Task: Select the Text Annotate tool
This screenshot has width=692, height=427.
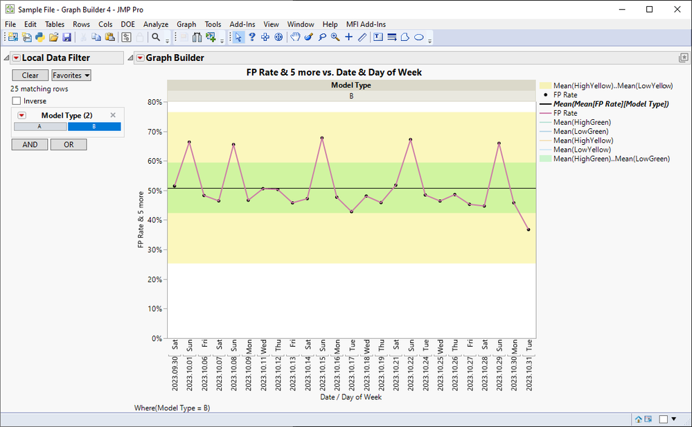Action: pyautogui.click(x=378, y=37)
